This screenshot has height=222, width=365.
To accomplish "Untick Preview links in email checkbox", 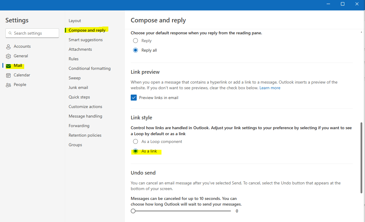I will tap(134, 98).
